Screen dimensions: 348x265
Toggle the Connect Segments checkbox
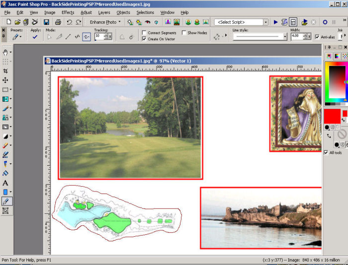[x=144, y=33]
